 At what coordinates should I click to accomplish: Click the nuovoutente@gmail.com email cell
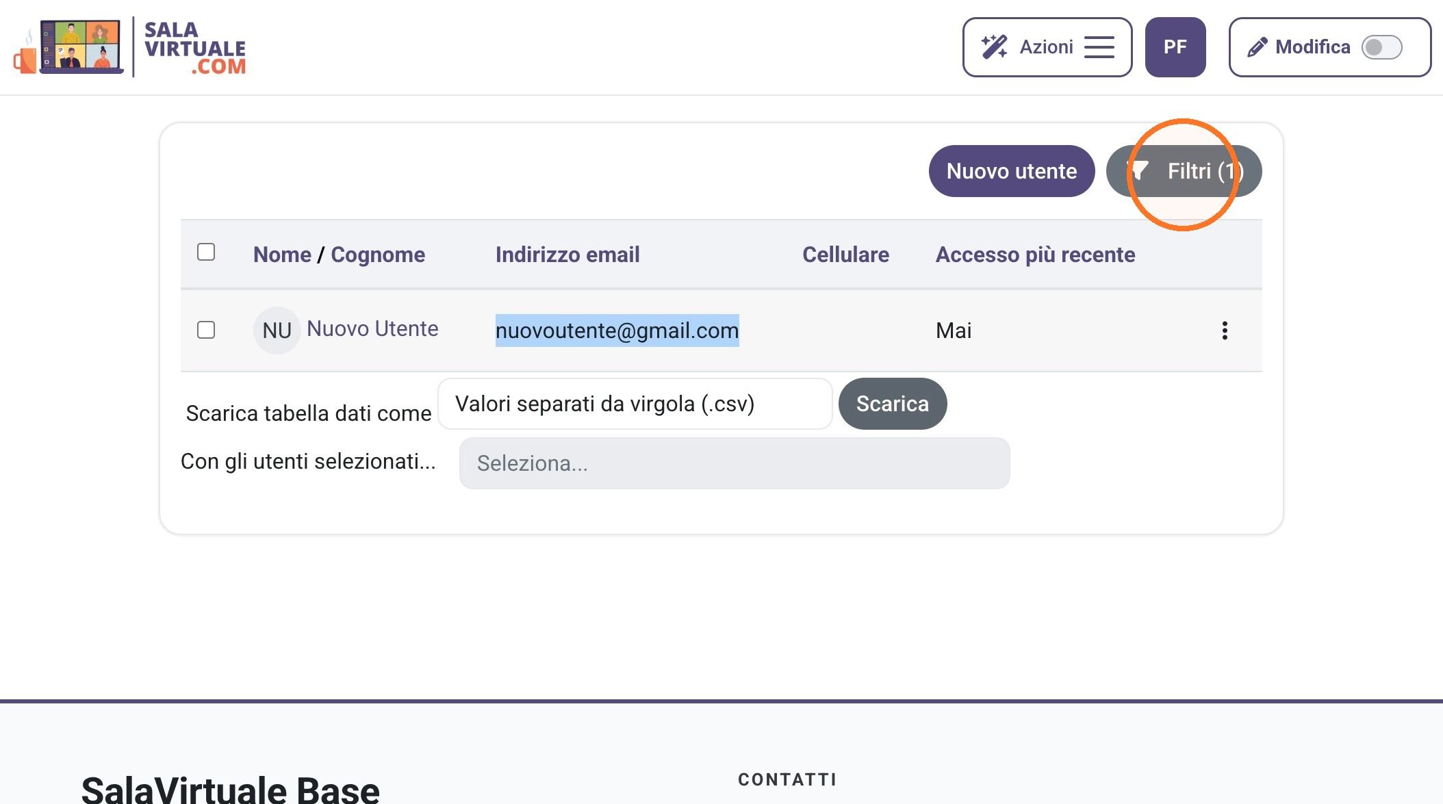[617, 330]
